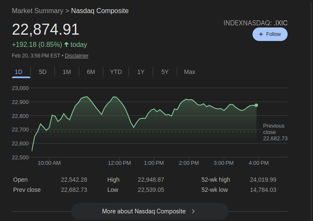Click the Open value 22,542.28
The image size is (313, 221).
[74, 180]
